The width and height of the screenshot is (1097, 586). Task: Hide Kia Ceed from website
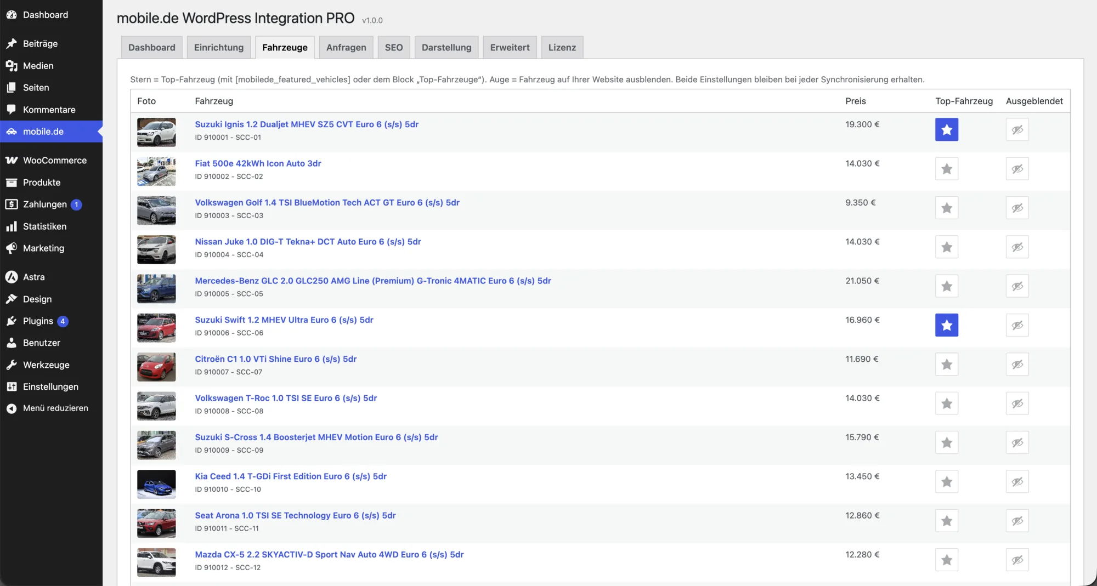tap(1017, 482)
